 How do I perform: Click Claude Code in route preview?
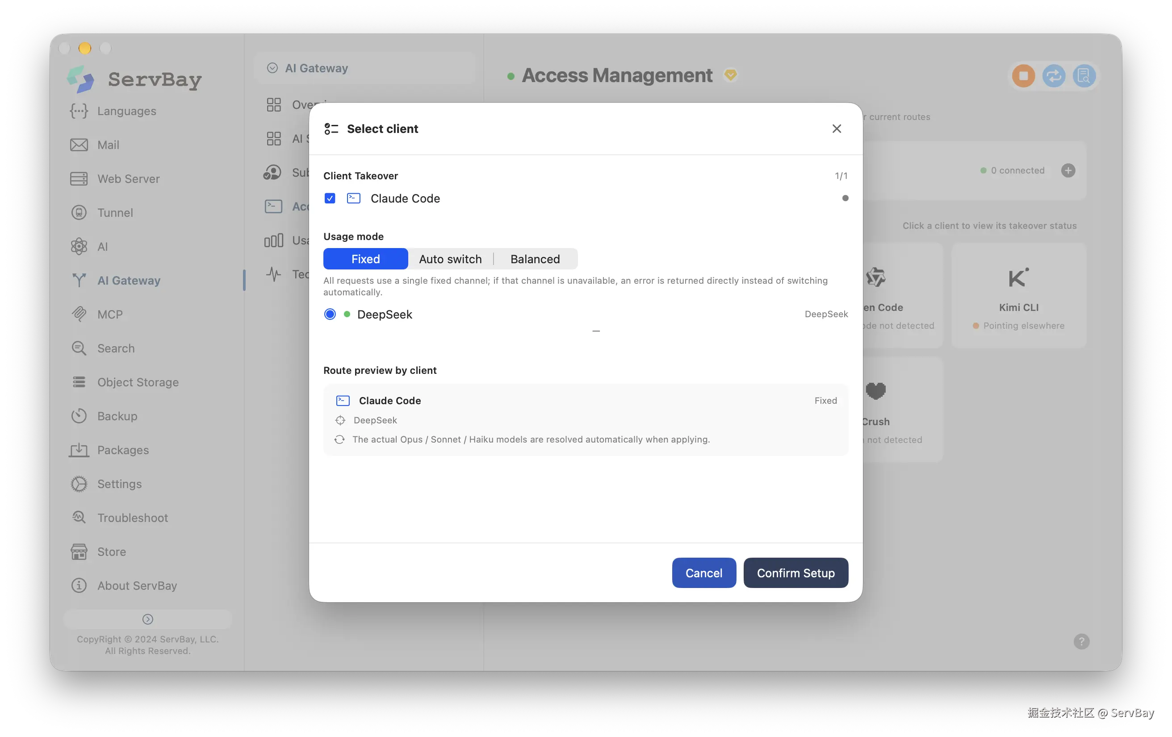[390, 401]
